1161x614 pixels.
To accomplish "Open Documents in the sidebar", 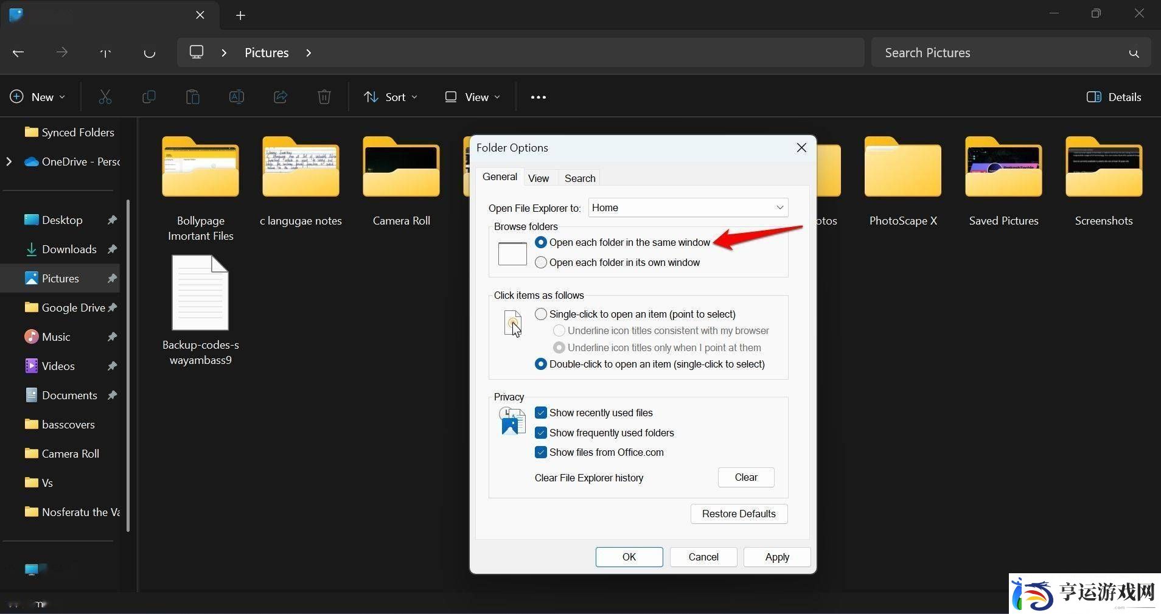I will click(61, 395).
